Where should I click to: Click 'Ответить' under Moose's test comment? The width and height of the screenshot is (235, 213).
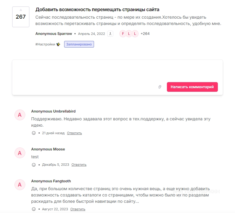(79, 165)
